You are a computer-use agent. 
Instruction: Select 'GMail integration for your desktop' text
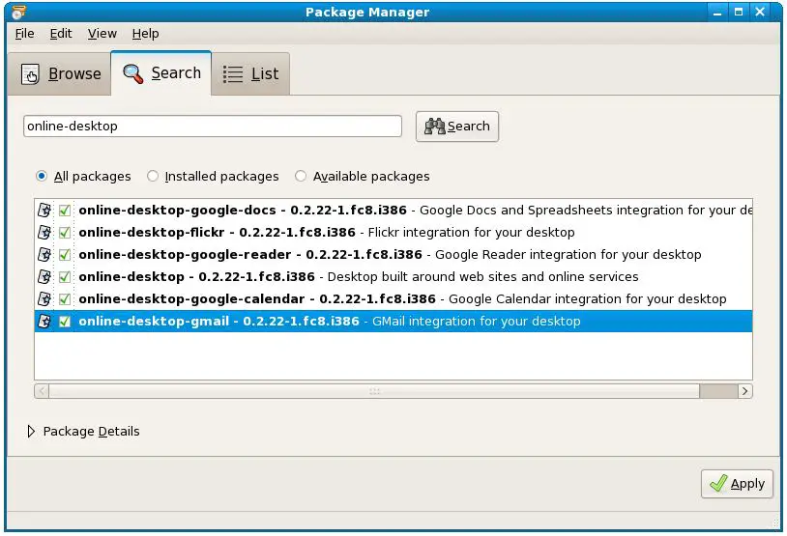point(477,321)
